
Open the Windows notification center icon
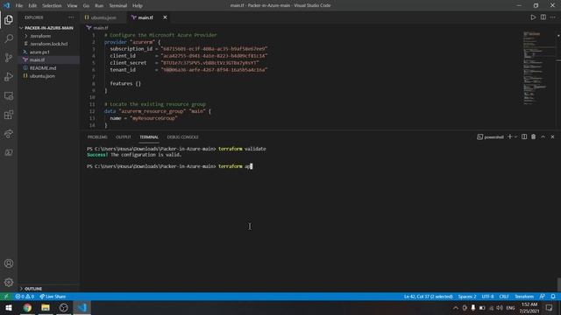click(550, 307)
